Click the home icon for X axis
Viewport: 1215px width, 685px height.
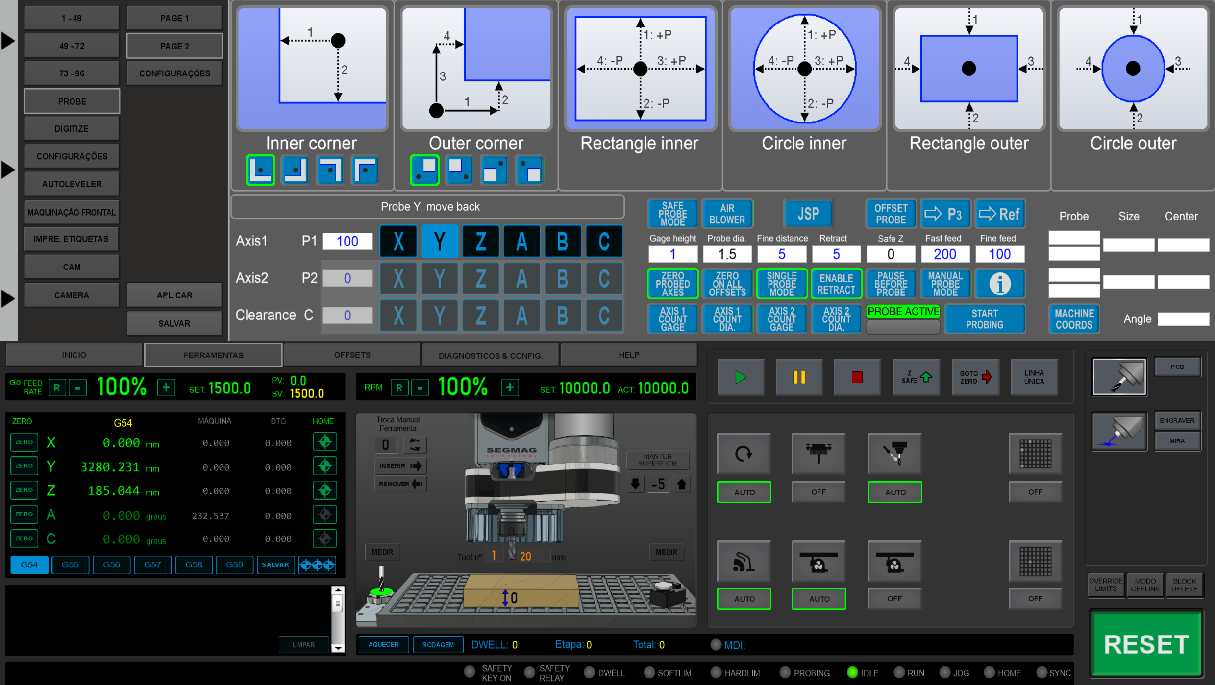coord(324,442)
